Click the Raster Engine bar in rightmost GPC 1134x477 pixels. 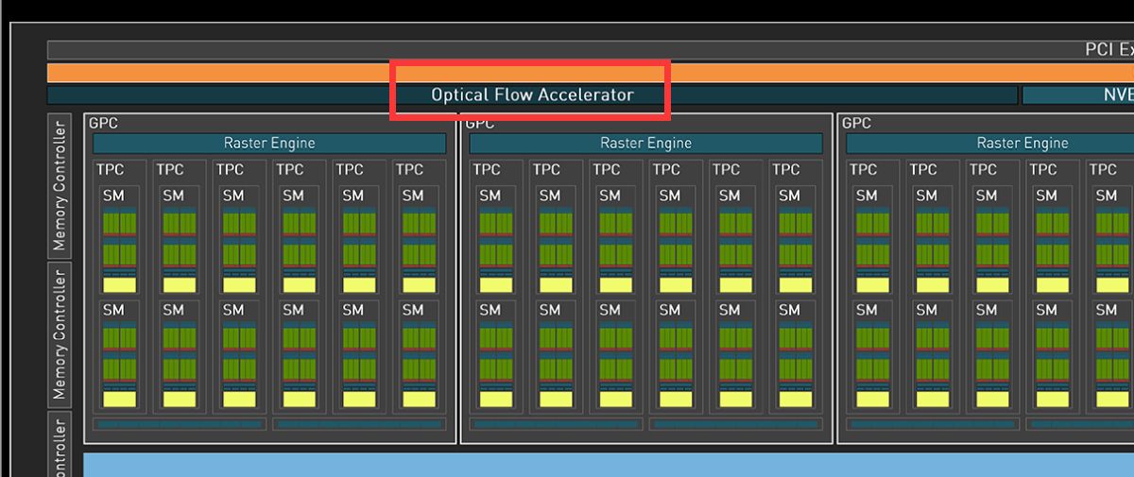pos(989,144)
